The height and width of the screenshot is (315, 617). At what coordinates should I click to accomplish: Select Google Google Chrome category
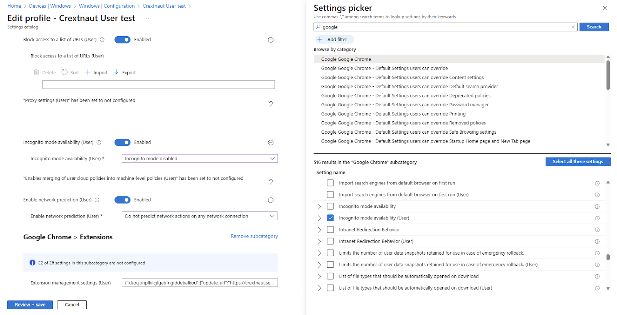pyautogui.click(x=459, y=59)
